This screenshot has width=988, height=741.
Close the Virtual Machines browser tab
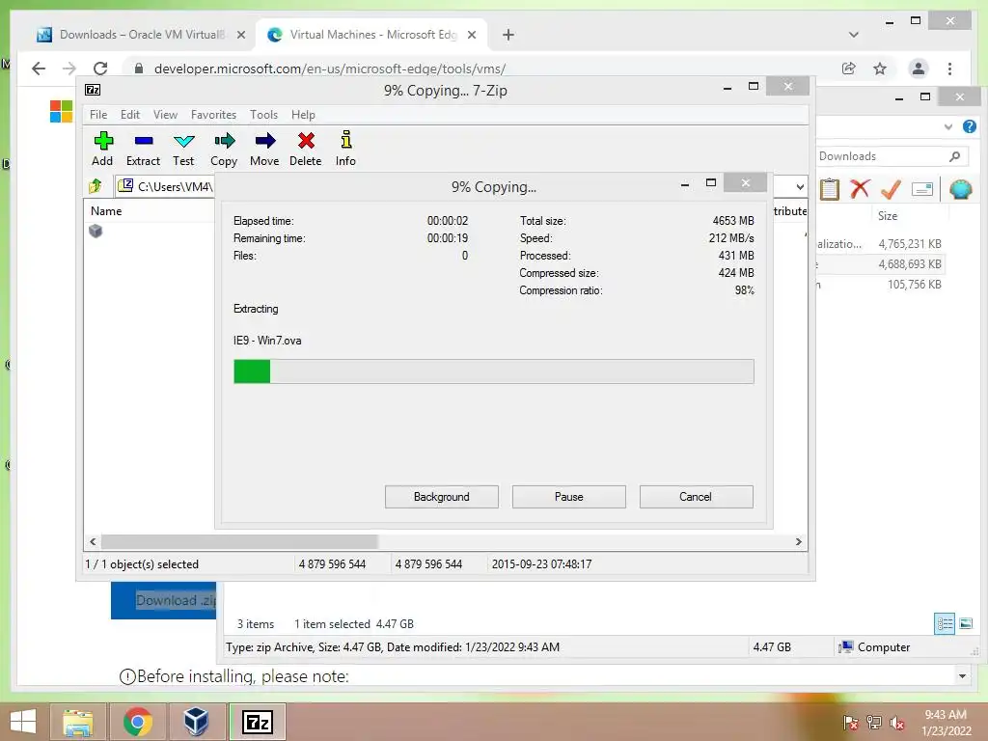471,35
